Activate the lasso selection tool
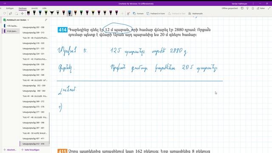Image resolution: width=272 pixels, height=153 pixels. pyautogui.click(x=16, y=14)
